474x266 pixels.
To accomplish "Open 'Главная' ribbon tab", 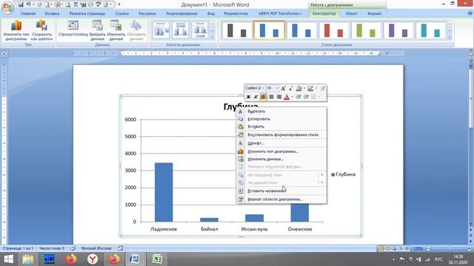I will (x=28, y=13).
